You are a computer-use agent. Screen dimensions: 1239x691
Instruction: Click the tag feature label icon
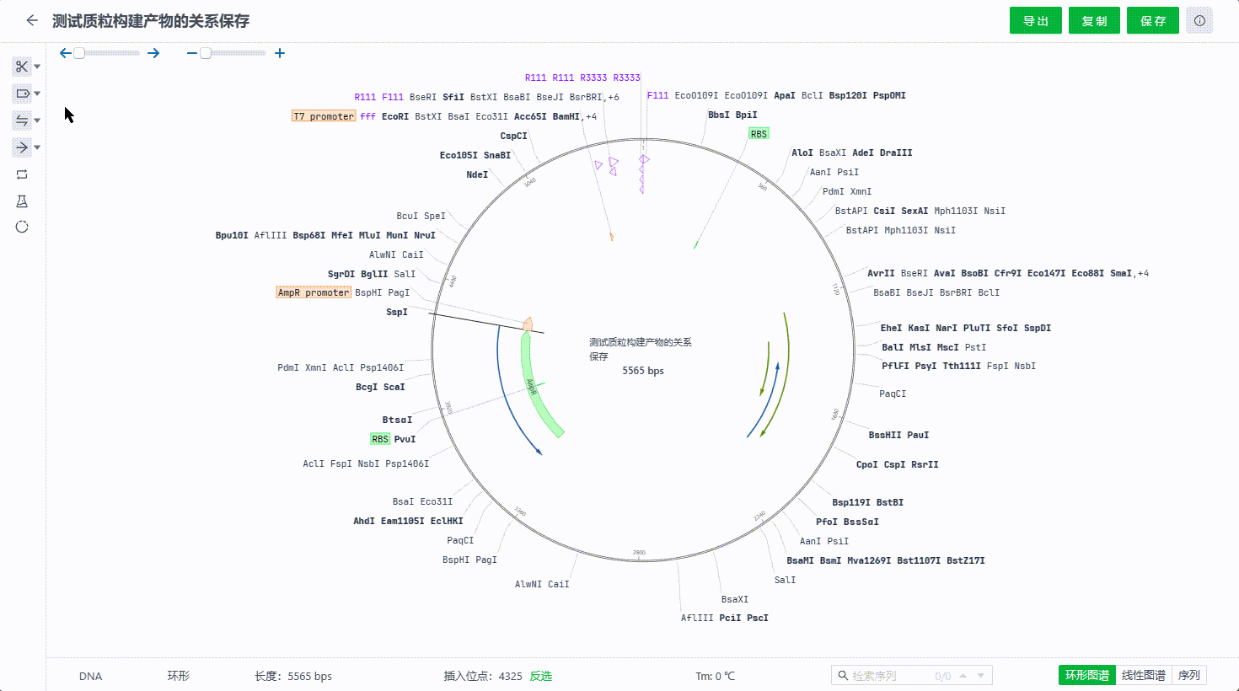[x=22, y=94]
